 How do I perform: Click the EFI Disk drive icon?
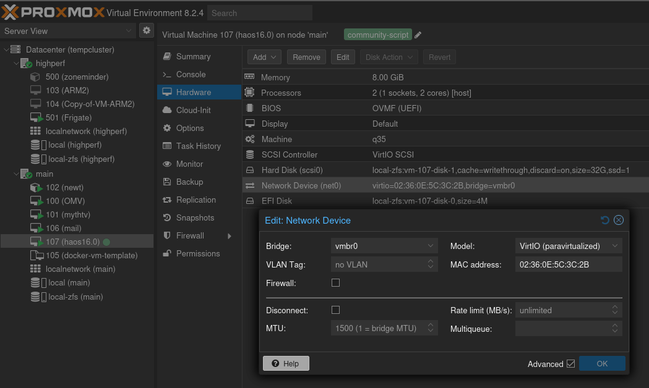tap(249, 201)
